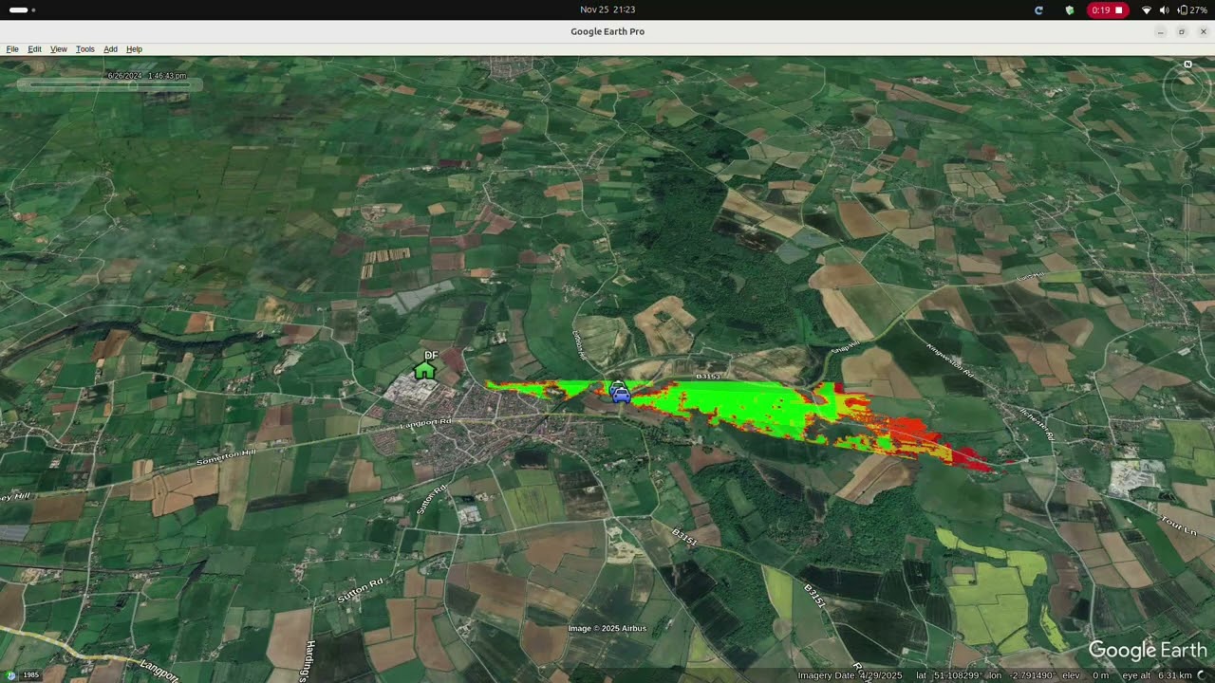The image size is (1215, 683).
Task: Click the Somerton Hill road label
Action: (x=226, y=456)
